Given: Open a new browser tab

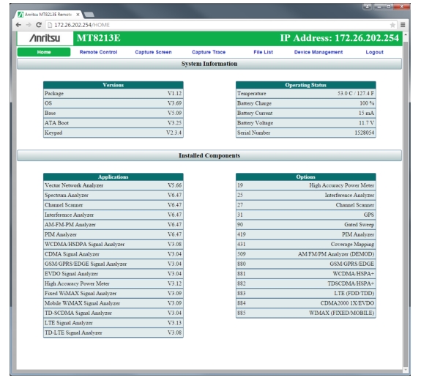Looking at the screenshot, I should coord(89,14).
